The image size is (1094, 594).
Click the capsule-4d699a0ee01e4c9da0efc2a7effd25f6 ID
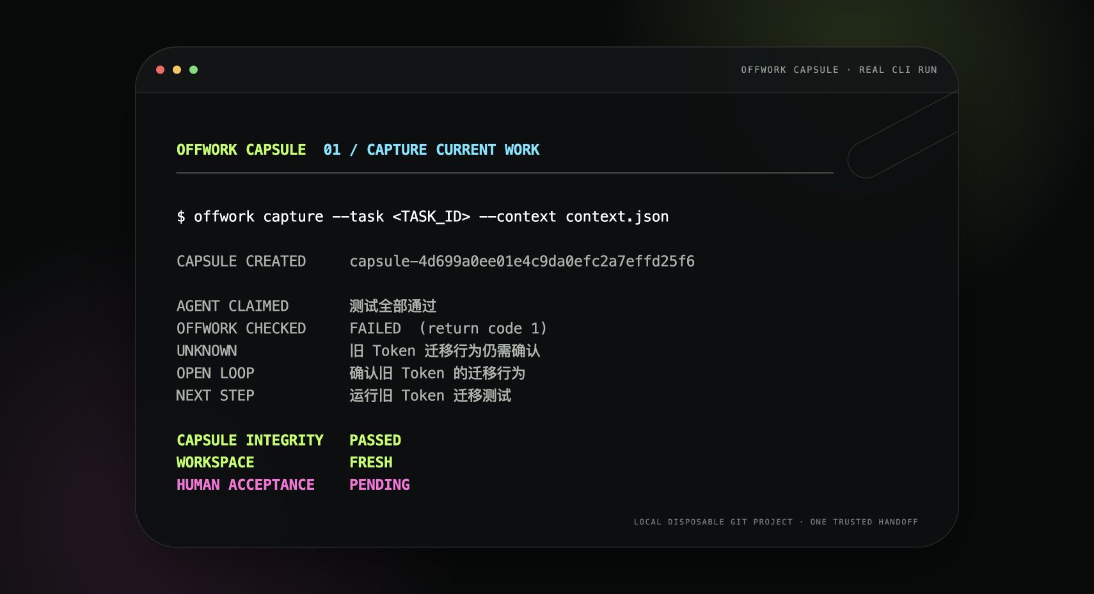coord(522,262)
